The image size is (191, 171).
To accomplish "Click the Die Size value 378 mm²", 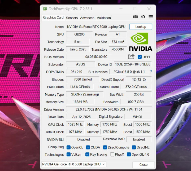I will pyautogui.click(x=118, y=42).
